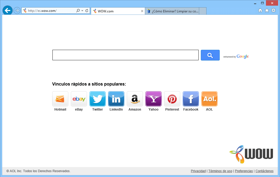The width and height of the screenshot is (280, 177).
Task: Open the Contáctenos footer link
Action: pos(265,171)
